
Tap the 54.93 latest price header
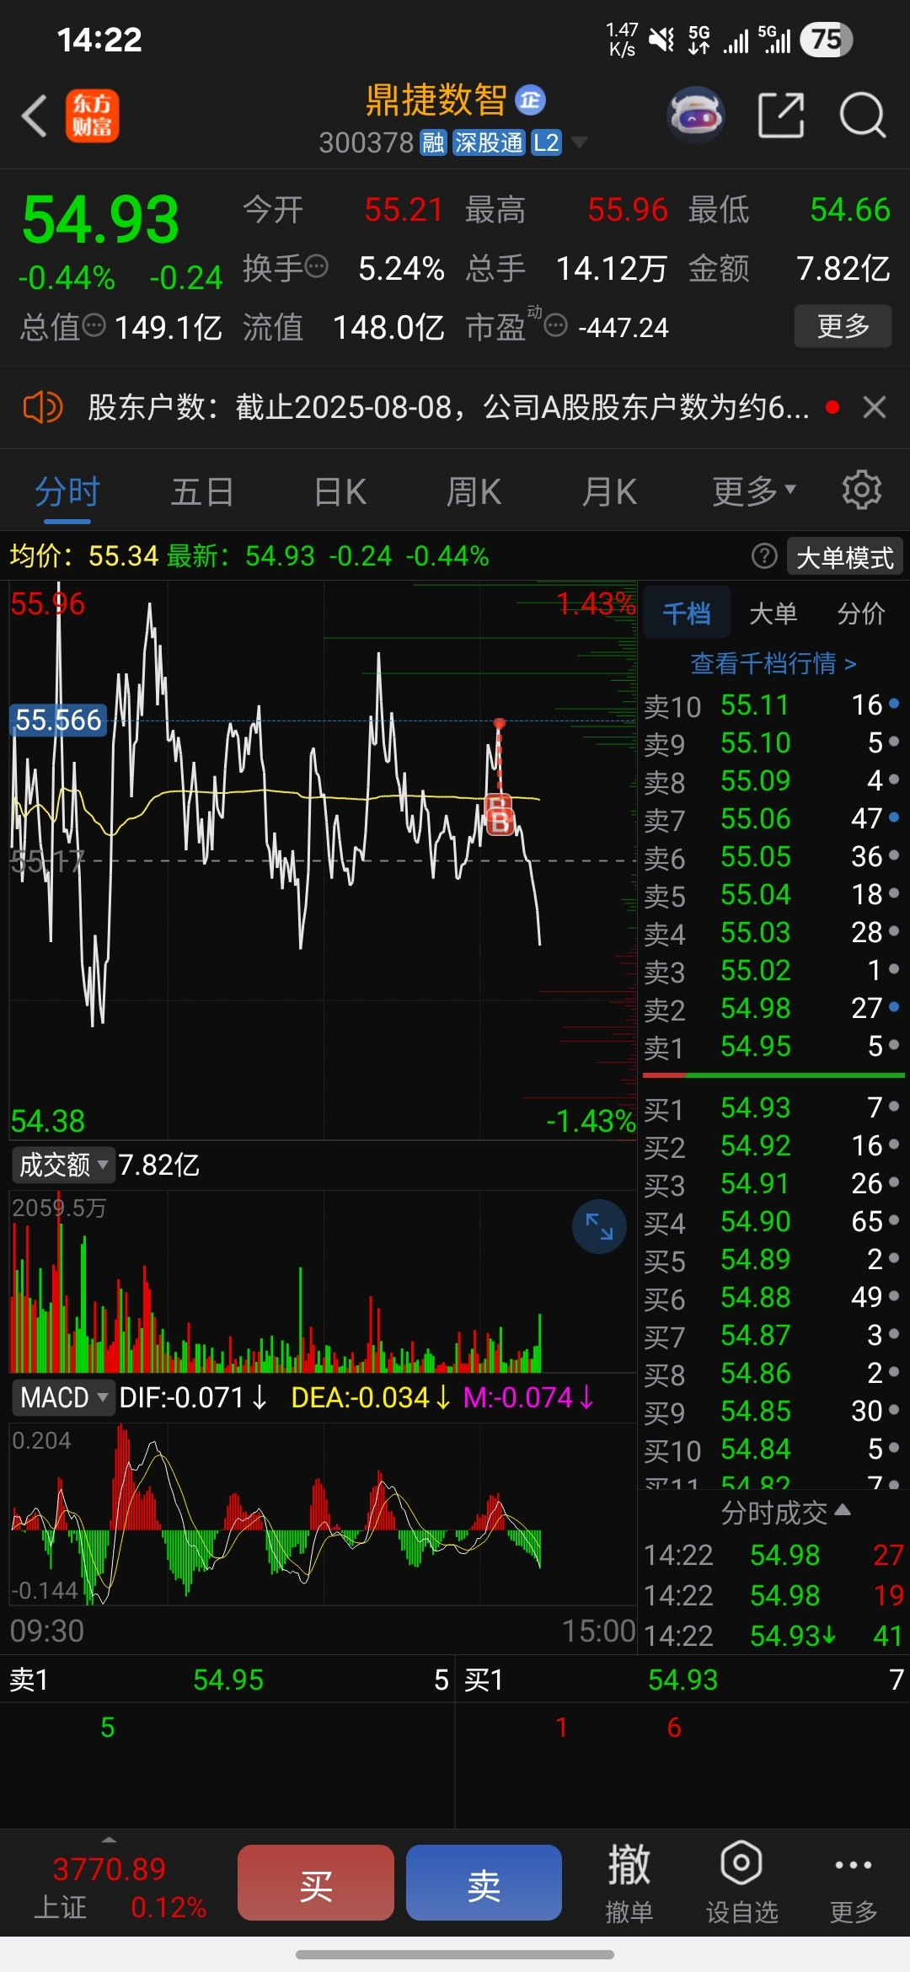tap(101, 220)
